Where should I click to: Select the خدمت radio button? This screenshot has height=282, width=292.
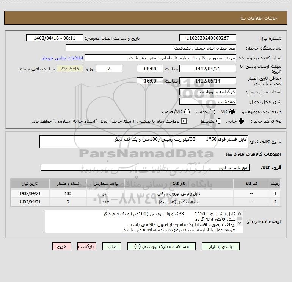tap(212, 112)
